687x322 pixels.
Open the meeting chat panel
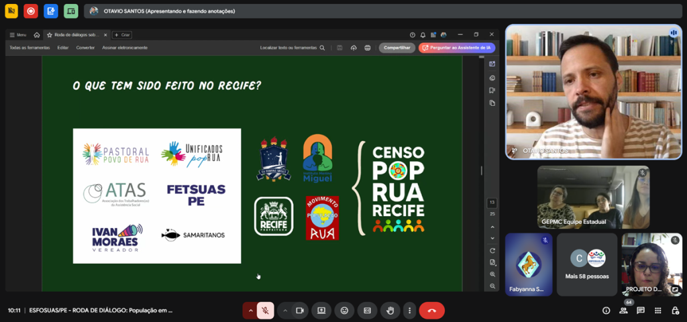(x=641, y=311)
